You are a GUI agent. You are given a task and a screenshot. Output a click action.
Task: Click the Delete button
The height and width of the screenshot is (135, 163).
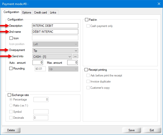11,130
